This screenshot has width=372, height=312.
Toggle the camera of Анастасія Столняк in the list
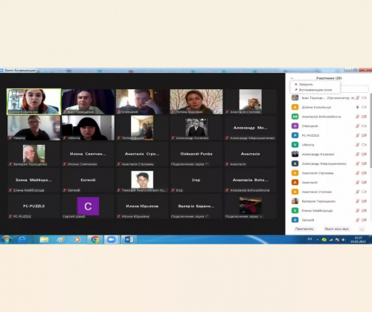pyautogui.click(x=364, y=192)
